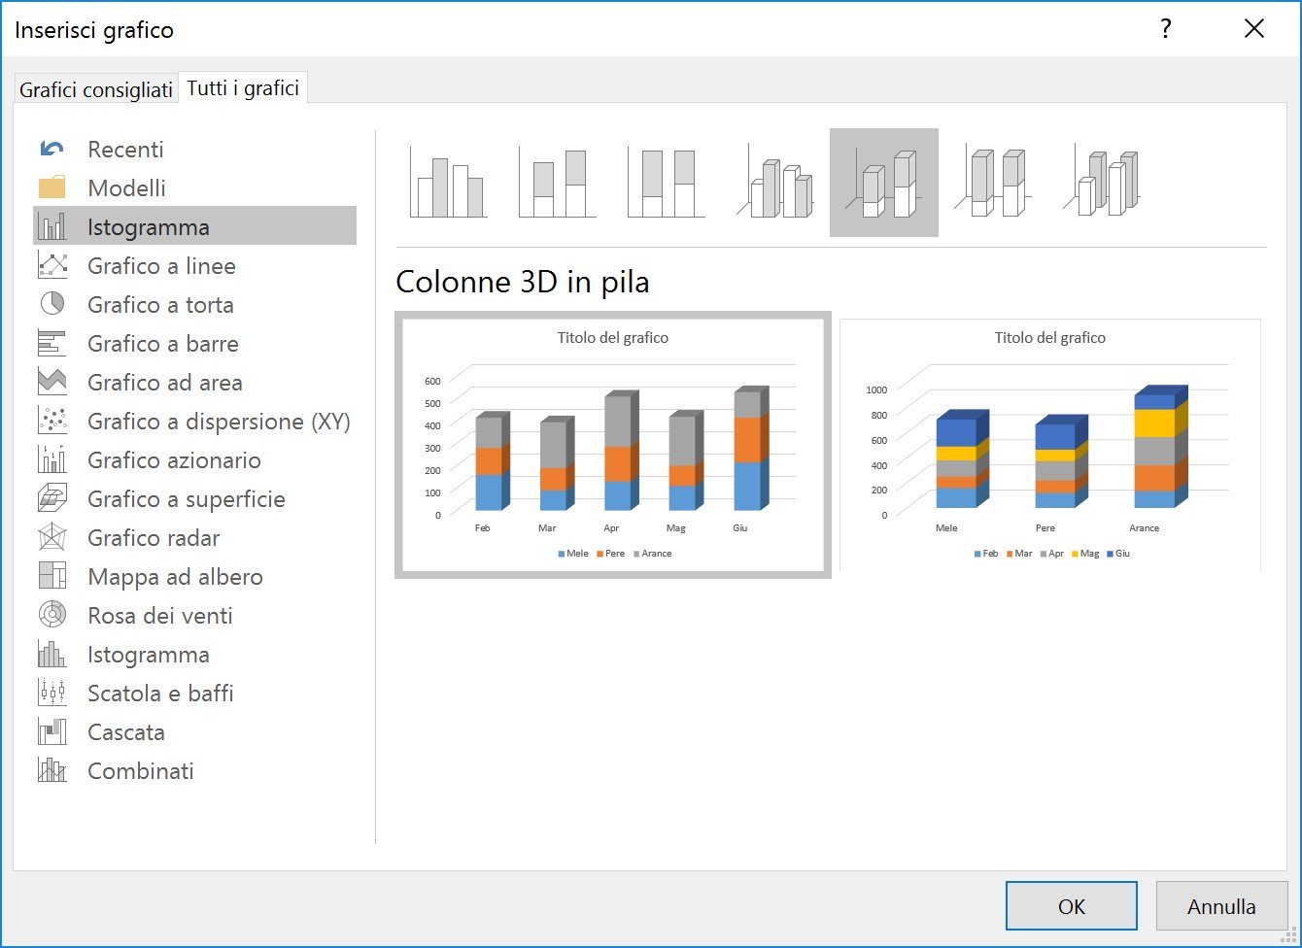Viewport: 1302px width, 948px height.
Task: Select the 3D clustered column subtype icon
Action: tap(775, 183)
